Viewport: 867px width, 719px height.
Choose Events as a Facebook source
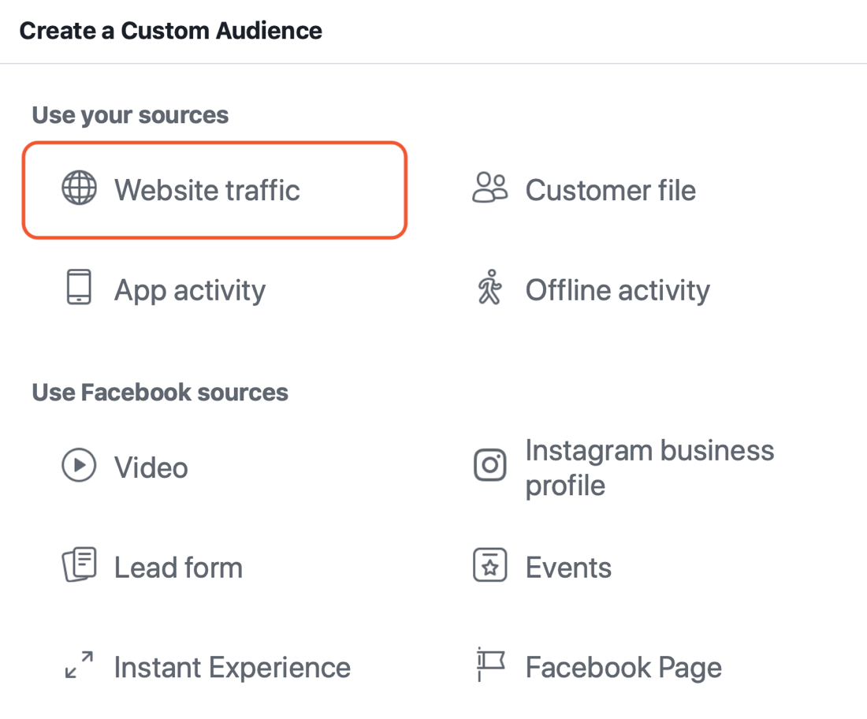(567, 566)
